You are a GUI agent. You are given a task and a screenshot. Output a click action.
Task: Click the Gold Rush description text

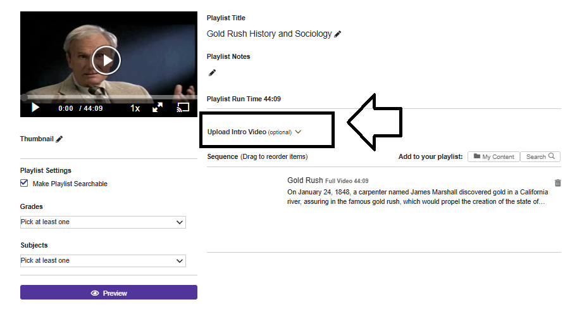click(418, 197)
